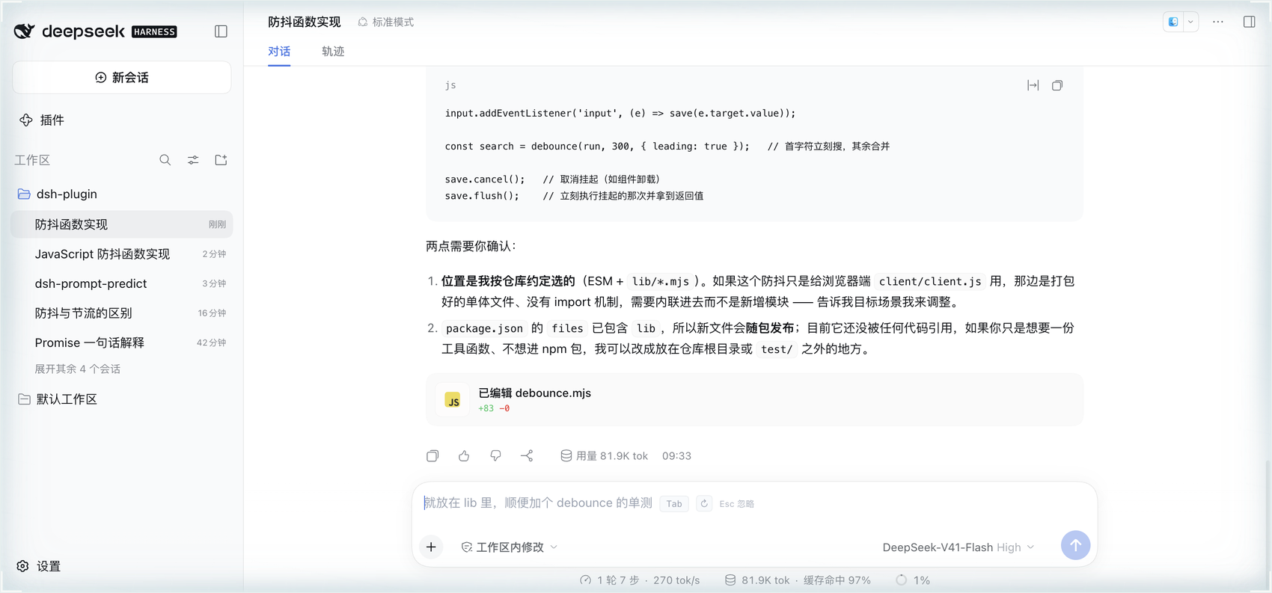This screenshot has height=593, width=1272.
Task: Click the 1 轮 7 步 stats
Action: click(x=640, y=580)
